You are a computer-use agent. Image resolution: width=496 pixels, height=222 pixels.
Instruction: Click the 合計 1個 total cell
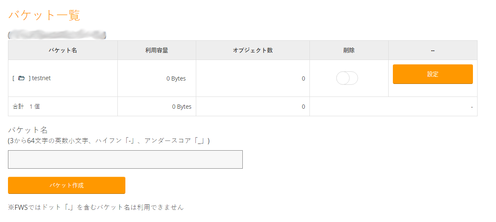(26, 107)
